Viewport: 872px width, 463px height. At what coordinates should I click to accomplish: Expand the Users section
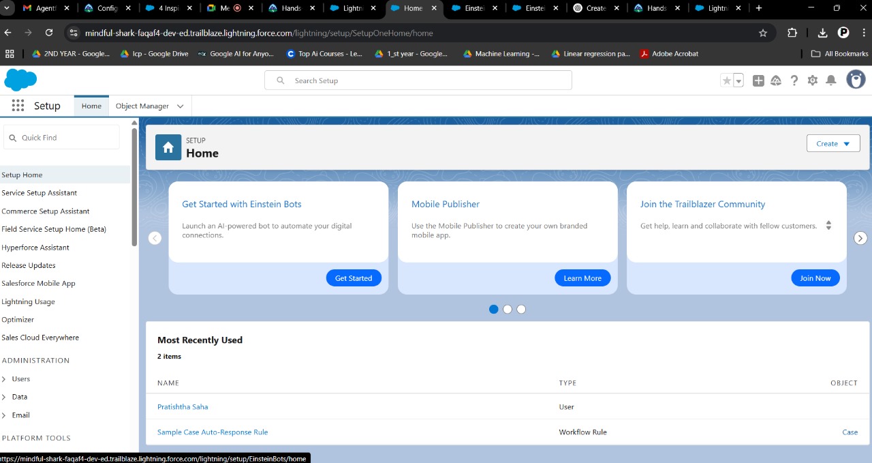click(x=4, y=378)
